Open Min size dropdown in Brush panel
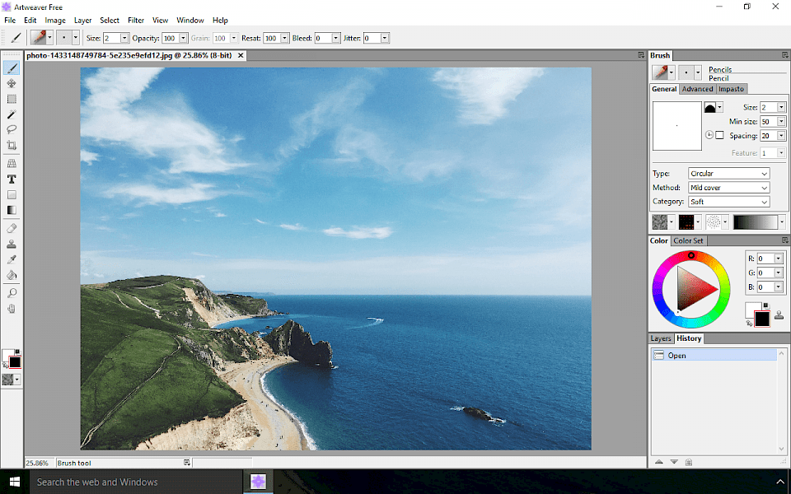 coord(781,122)
